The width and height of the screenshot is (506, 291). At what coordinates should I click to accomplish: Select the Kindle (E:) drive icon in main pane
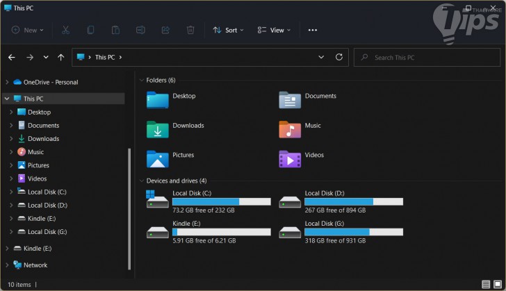[158, 232]
